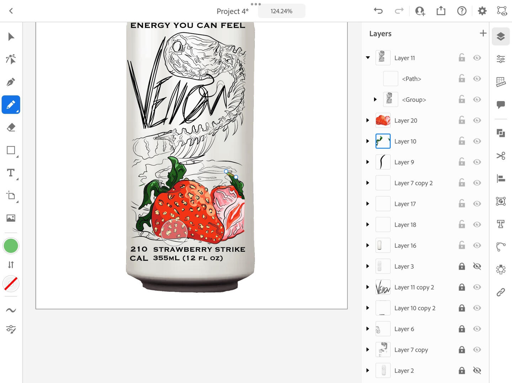
Task: Collapse Layer 11 contents
Action: click(368, 58)
